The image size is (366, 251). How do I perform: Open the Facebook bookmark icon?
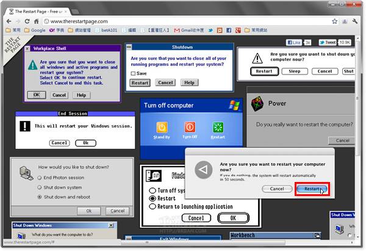pos(229,30)
